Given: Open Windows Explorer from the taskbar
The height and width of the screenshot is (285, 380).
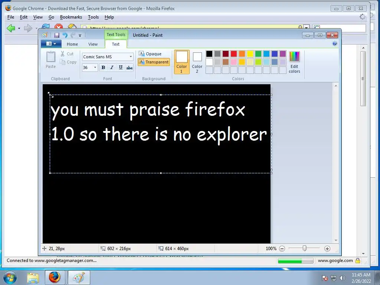Looking at the screenshot, I should [33, 278].
